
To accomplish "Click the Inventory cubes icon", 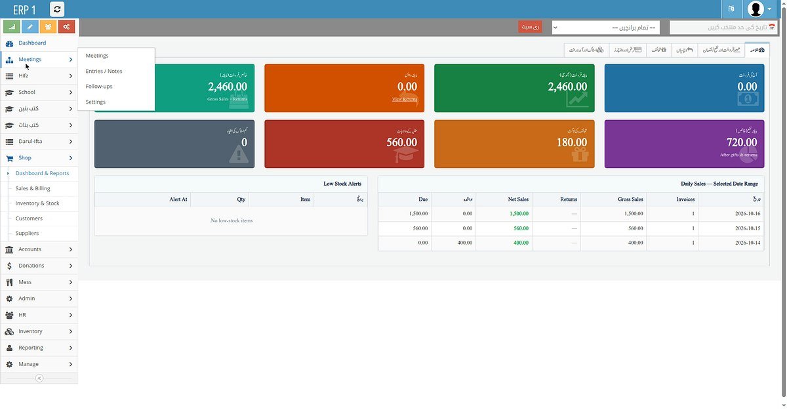I will pyautogui.click(x=9, y=331).
